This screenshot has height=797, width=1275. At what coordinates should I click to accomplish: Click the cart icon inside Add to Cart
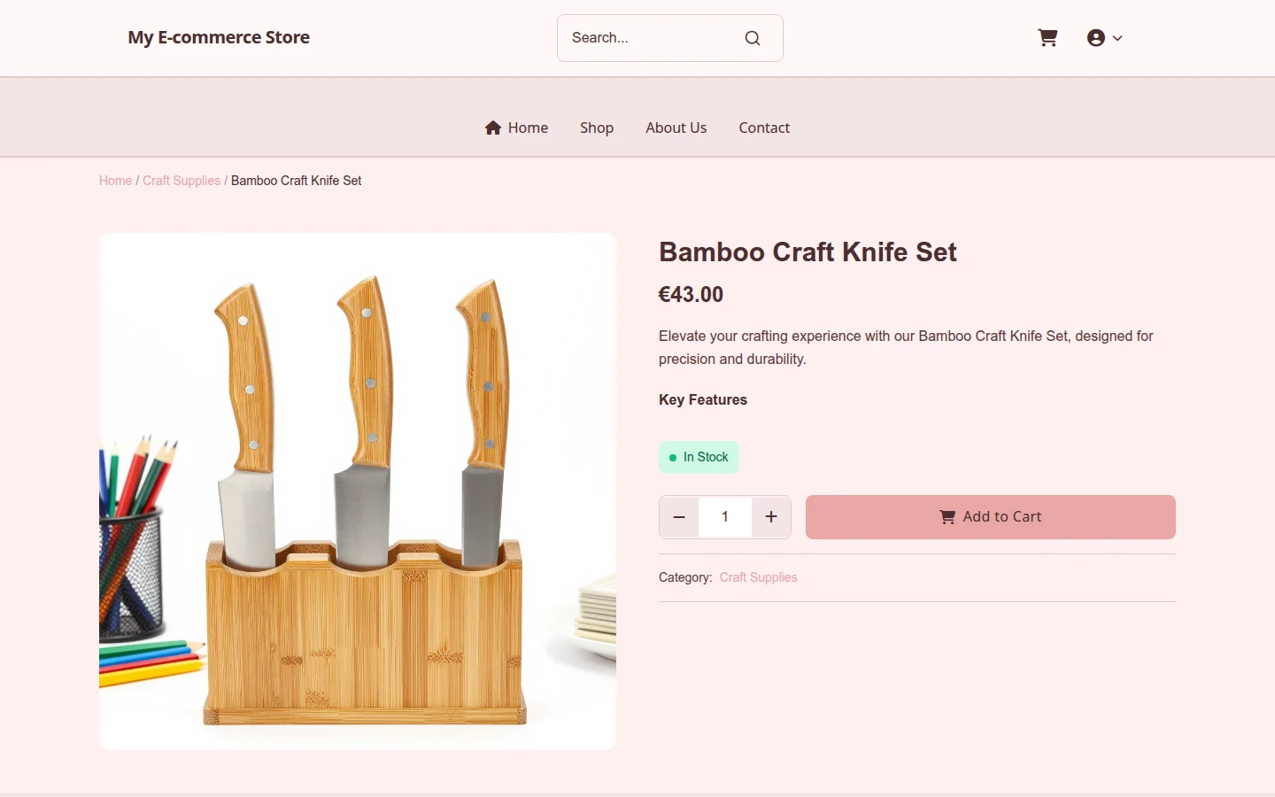pos(947,517)
